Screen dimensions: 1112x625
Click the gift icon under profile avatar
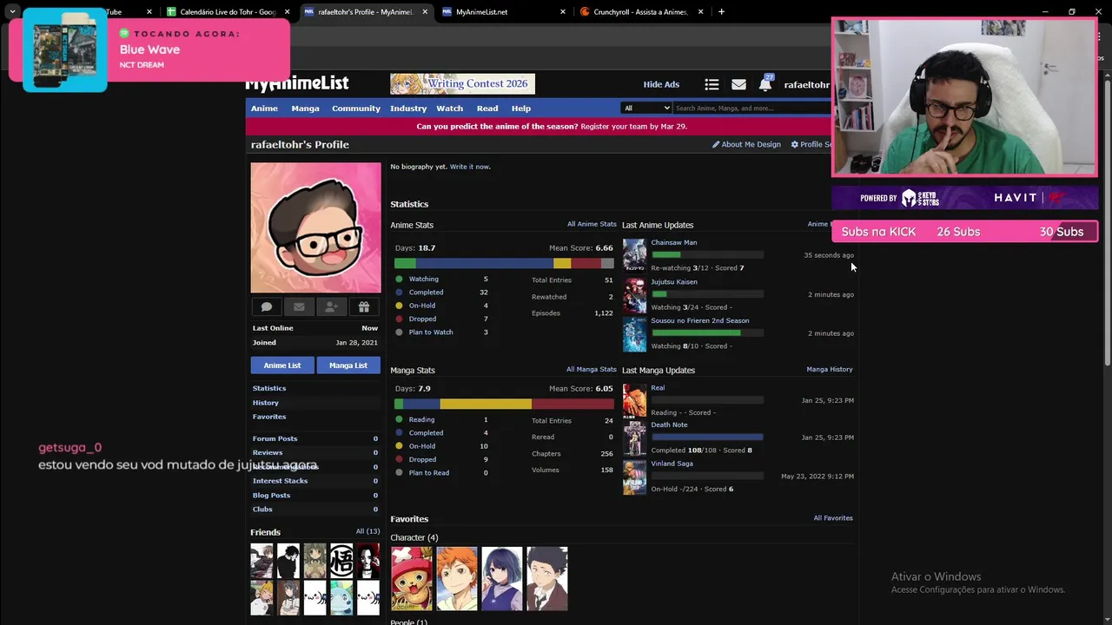(364, 307)
